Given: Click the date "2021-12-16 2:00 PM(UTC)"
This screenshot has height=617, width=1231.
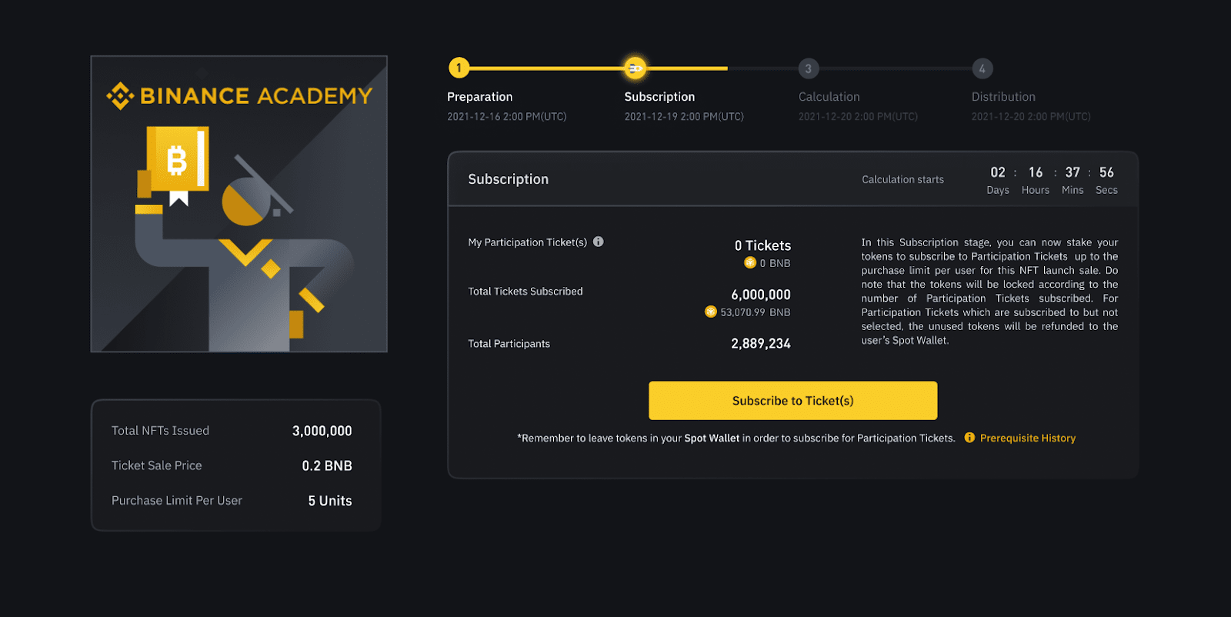Looking at the screenshot, I should 506,117.
